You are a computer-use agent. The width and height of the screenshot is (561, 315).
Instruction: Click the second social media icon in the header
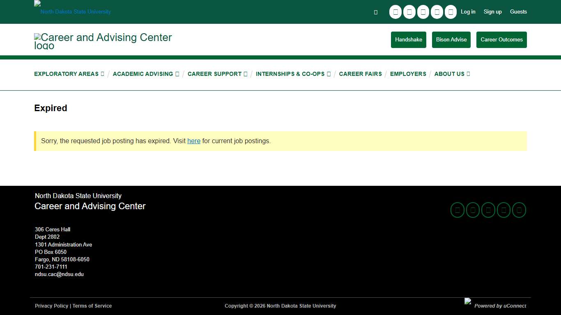coord(409,12)
